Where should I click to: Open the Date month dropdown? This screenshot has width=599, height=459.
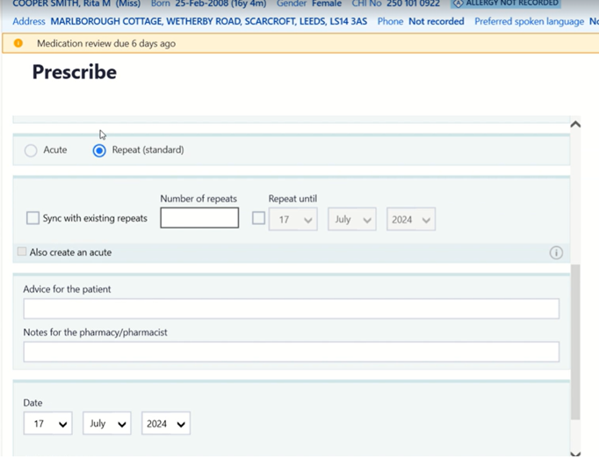tap(107, 424)
